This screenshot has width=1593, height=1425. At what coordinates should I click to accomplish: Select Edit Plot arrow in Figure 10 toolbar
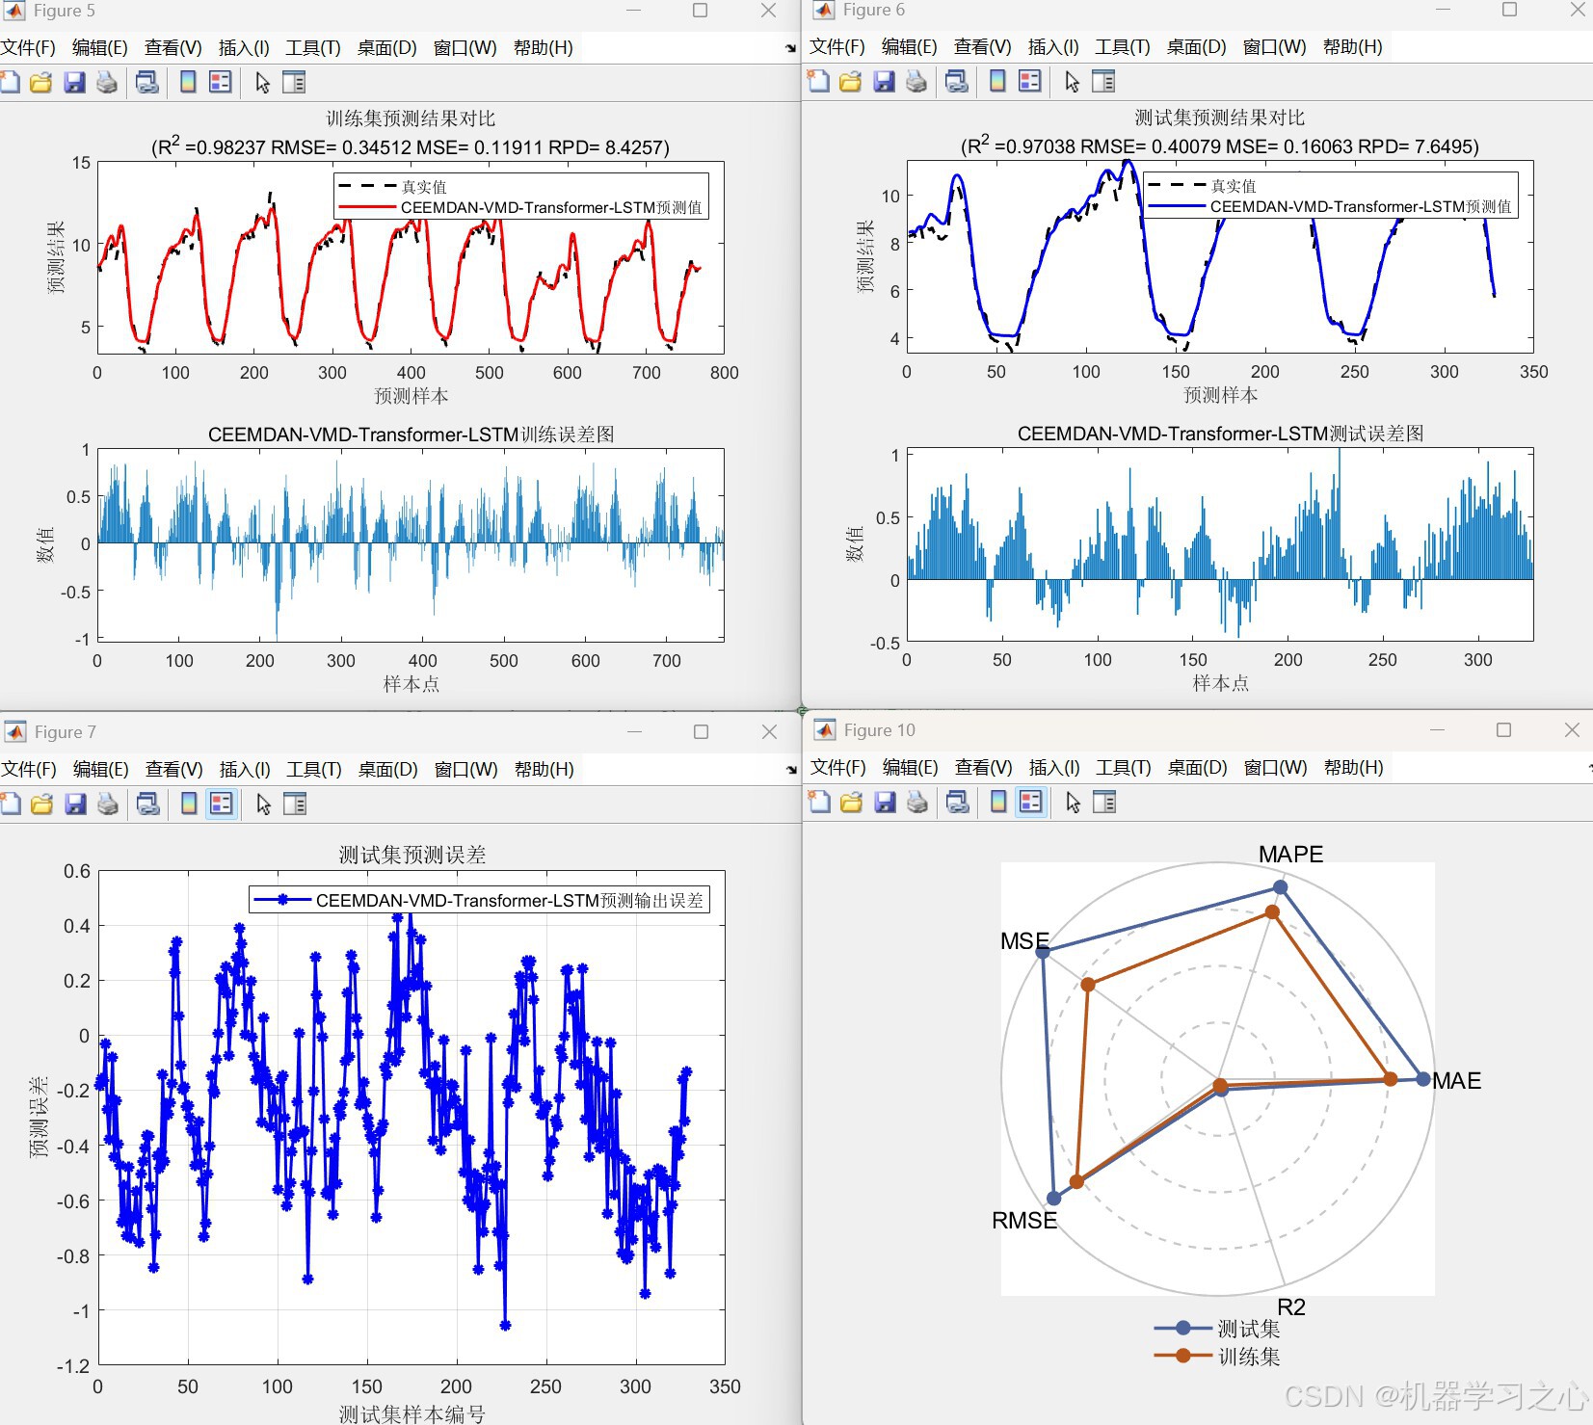click(1073, 802)
